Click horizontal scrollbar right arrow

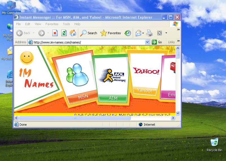point(173,118)
